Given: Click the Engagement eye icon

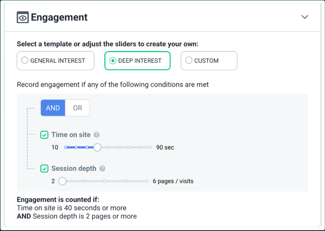Looking at the screenshot, I should point(23,18).
